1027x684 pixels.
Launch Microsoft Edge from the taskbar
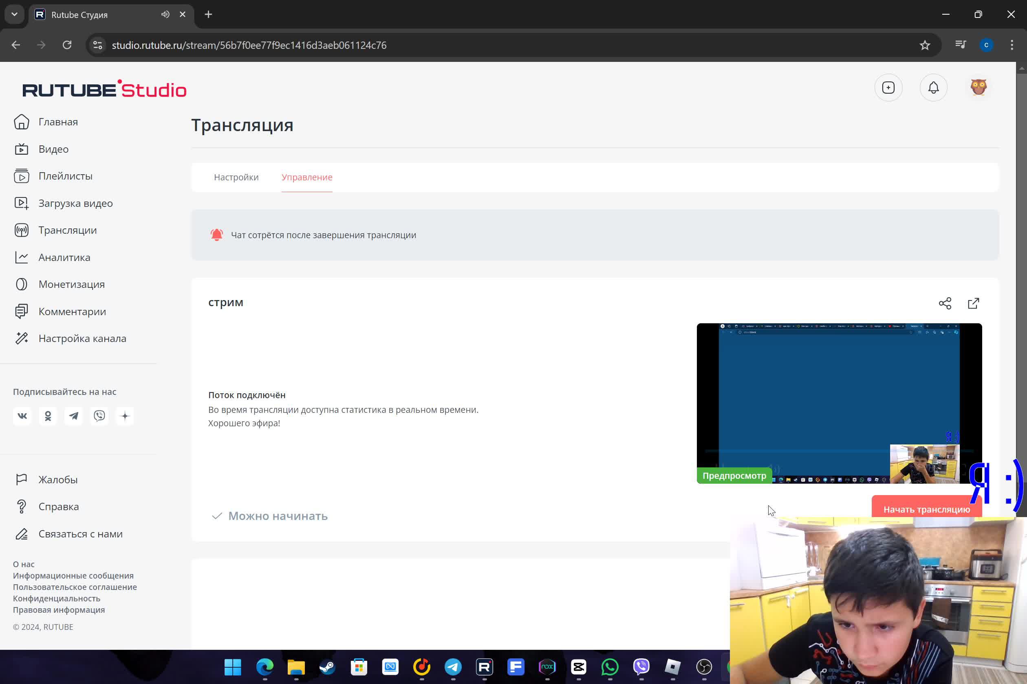(x=264, y=667)
